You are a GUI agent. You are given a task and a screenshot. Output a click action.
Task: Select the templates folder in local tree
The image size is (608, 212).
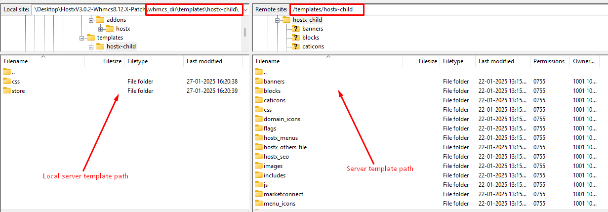110,38
